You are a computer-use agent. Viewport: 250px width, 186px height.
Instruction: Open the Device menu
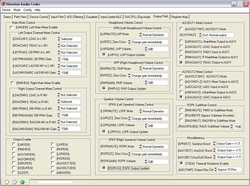click(6, 10)
